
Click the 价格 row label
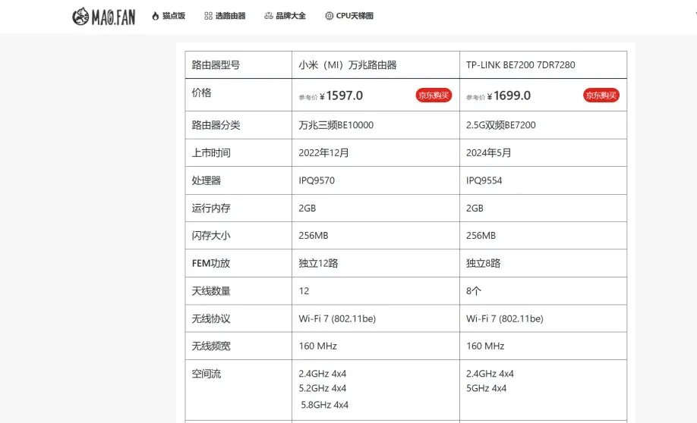tap(201, 92)
